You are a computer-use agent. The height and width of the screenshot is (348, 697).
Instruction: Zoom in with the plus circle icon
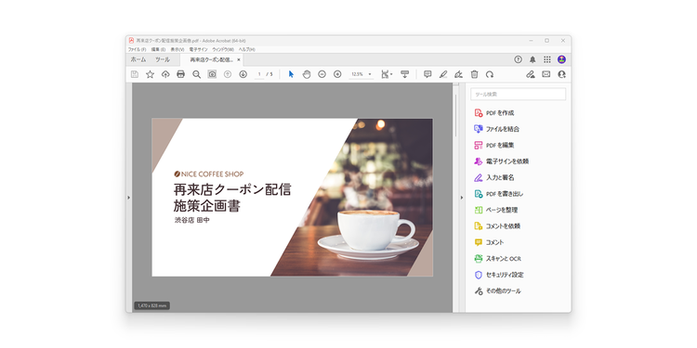tap(337, 74)
